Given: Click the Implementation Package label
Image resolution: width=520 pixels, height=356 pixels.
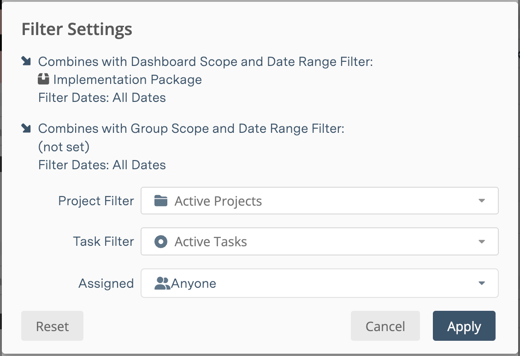Looking at the screenshot, I should coord(128,79).
